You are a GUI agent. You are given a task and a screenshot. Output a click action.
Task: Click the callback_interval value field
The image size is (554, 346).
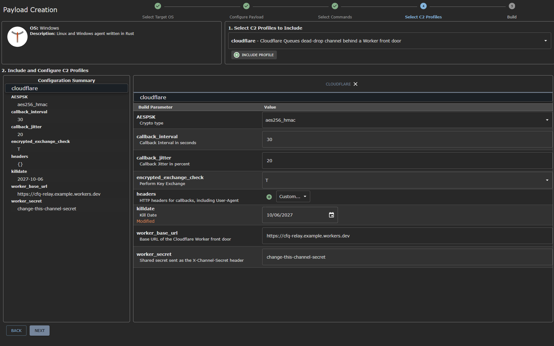[x=407, y=139]
